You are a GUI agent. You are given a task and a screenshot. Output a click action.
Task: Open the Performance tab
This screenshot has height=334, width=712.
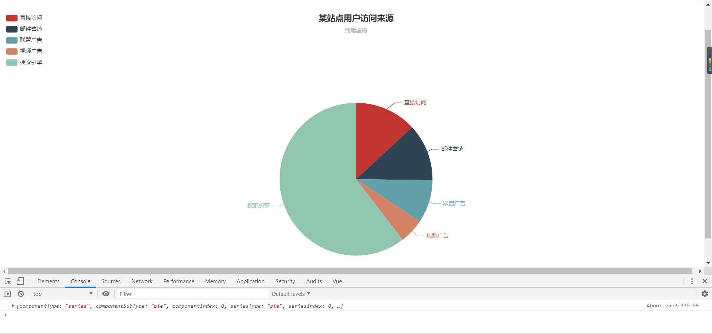pos(178,281)
